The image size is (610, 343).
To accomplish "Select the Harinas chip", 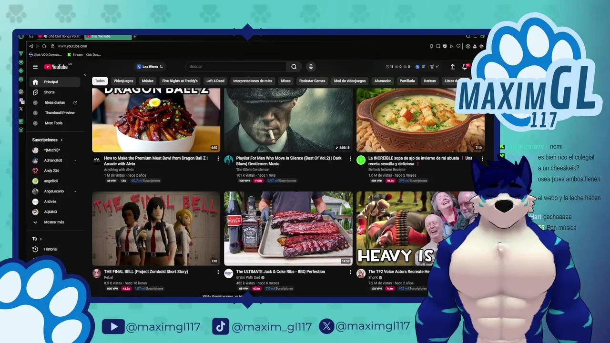I will [x=430, y=81].
